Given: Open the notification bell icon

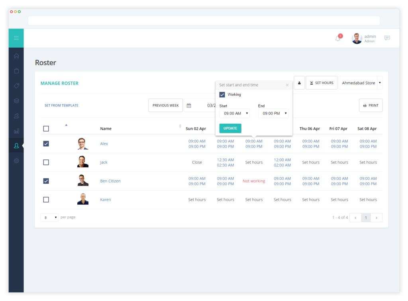Looking at the screenshot, I should pyautogui.click(x=338, y=39).
